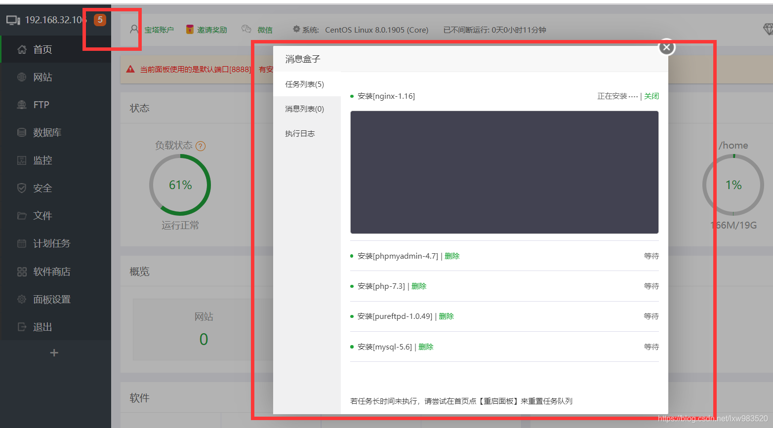
Task: Click the 正在安装 status text
Action: click(617, 96)
